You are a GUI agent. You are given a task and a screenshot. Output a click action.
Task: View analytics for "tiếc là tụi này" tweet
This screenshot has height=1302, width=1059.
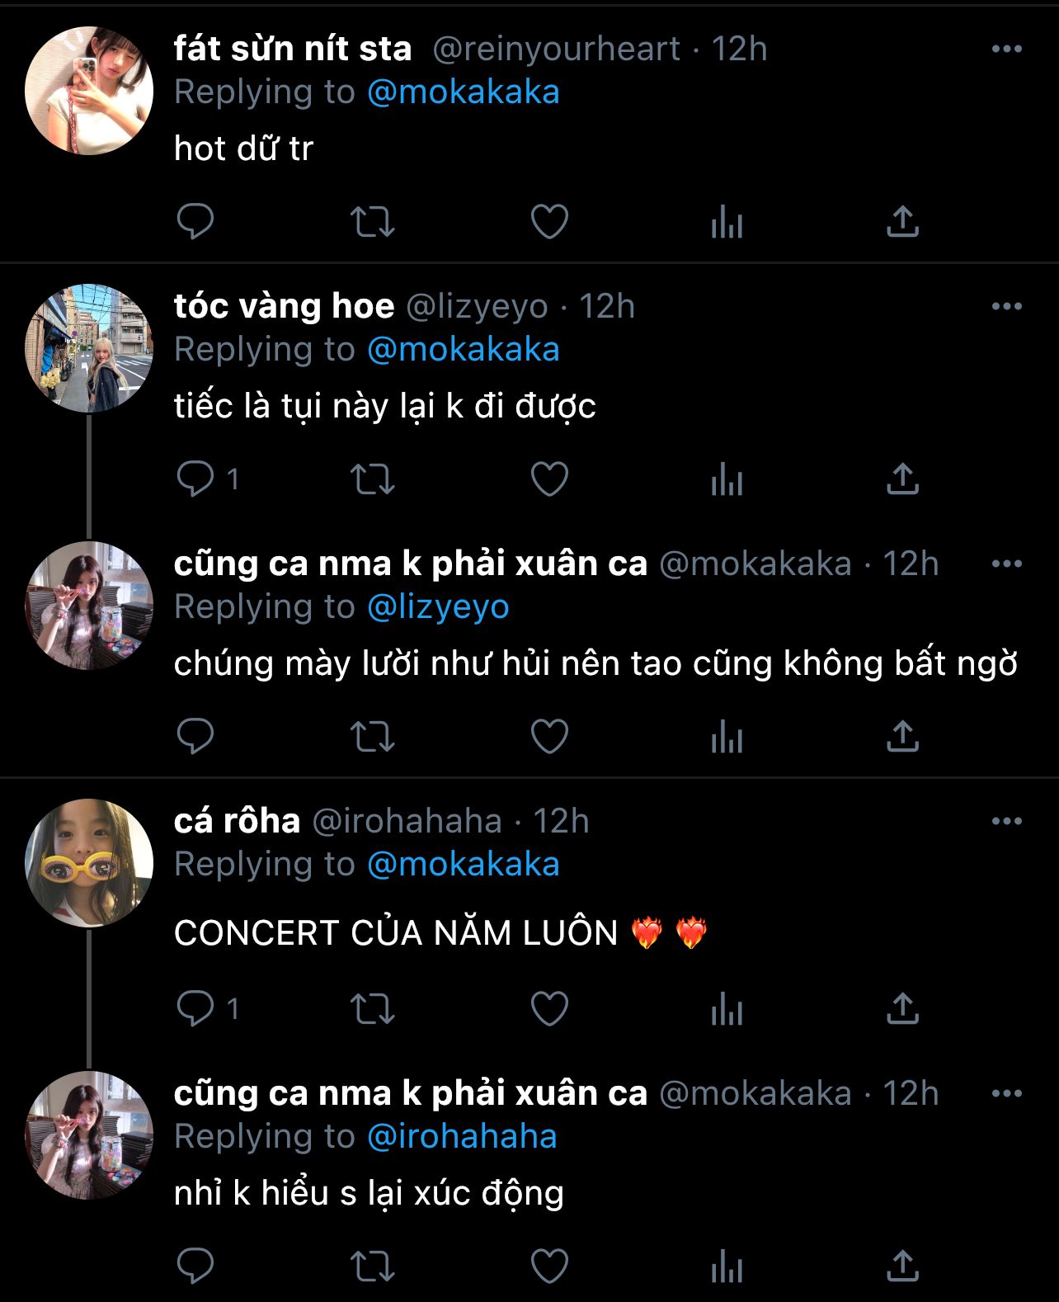(x=727, y=479)
